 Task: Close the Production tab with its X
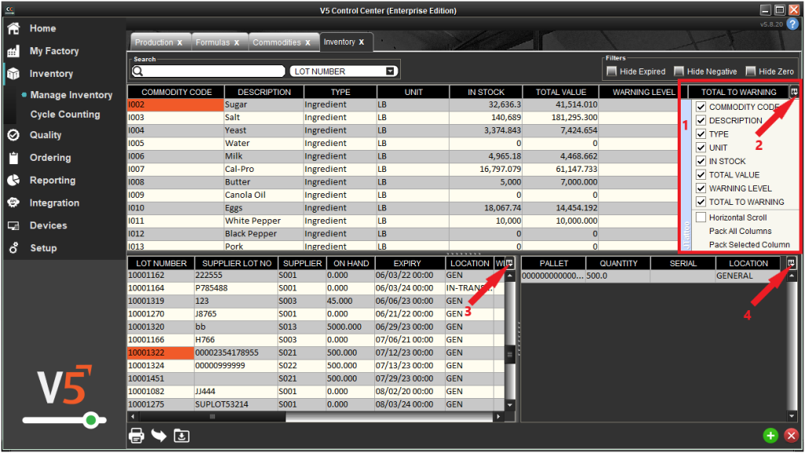[x=180, y=42]
